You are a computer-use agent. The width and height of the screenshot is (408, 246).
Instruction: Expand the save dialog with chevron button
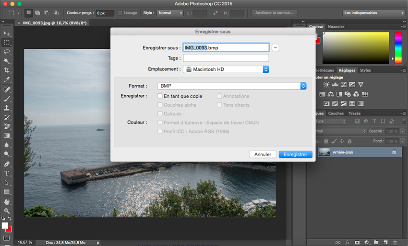tap(275, 47)
